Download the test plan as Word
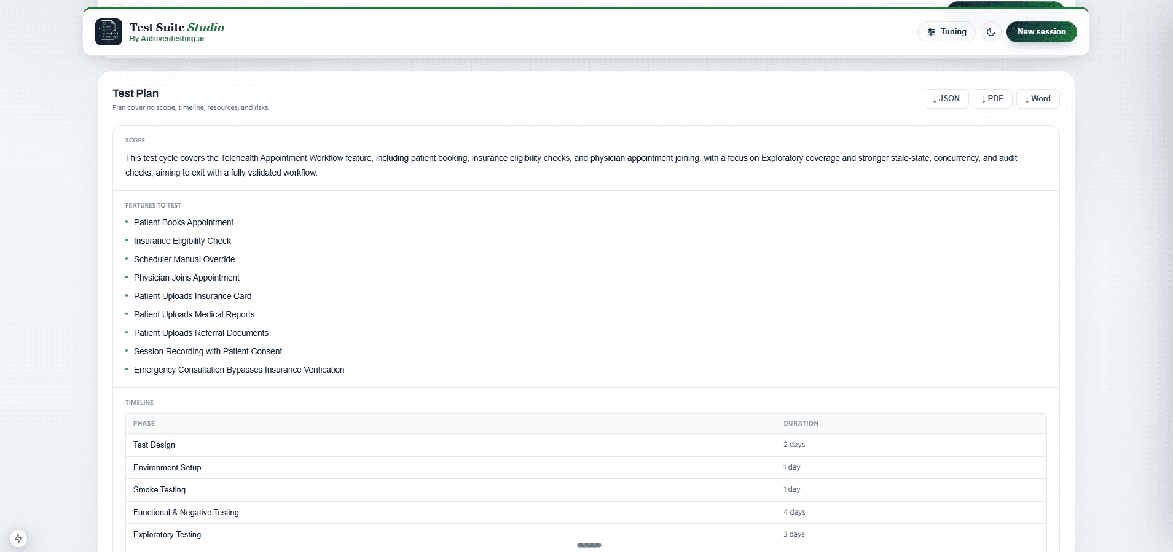This screenshot has height=552, width=1173. 1038,99
